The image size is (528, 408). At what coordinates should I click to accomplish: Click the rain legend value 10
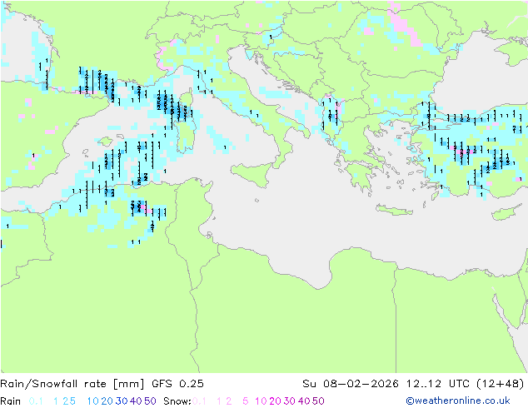92,401
